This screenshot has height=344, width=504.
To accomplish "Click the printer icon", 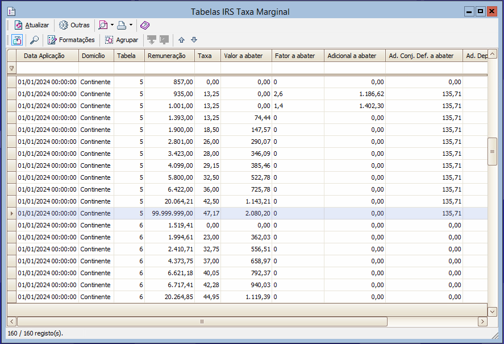I will (122, 25).
